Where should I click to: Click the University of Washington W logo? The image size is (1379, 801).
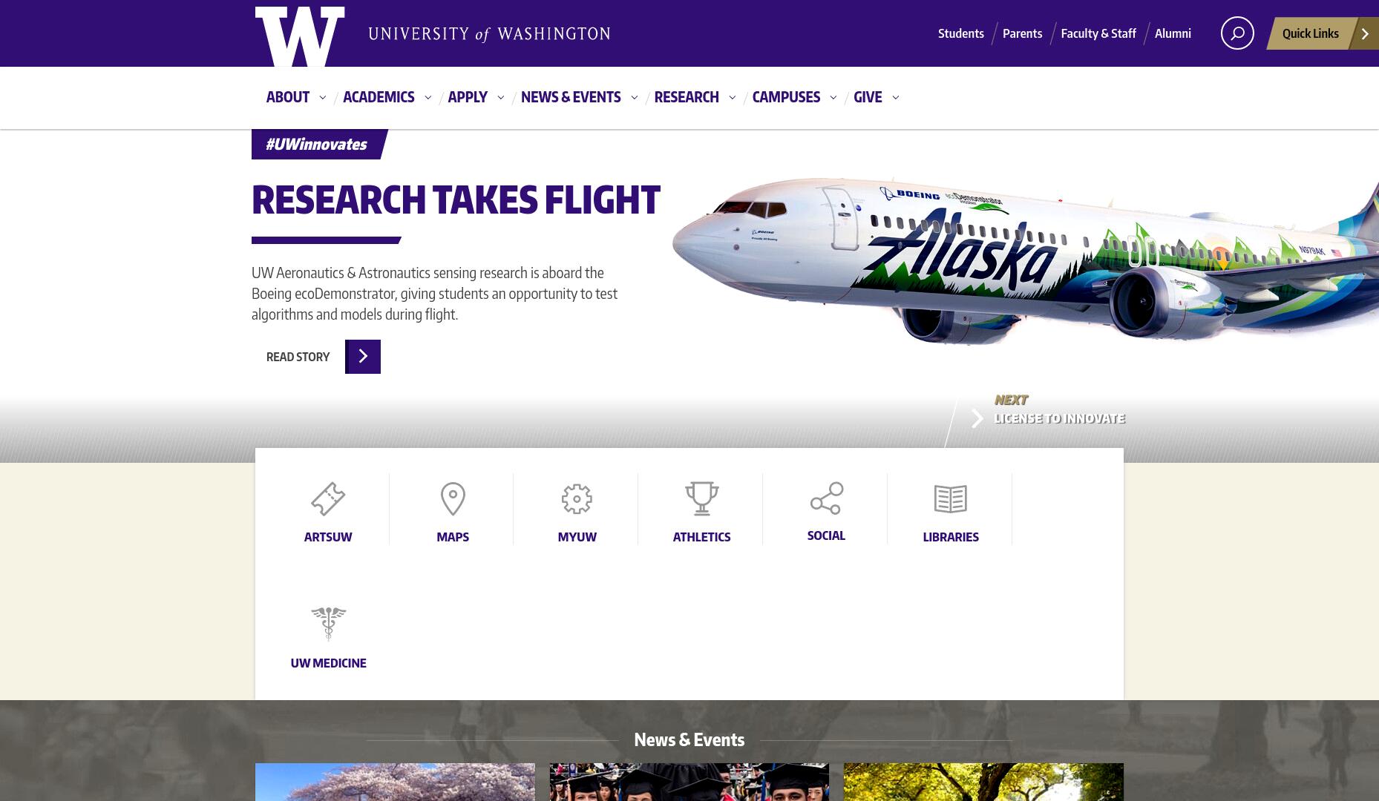tap(300, 36)
